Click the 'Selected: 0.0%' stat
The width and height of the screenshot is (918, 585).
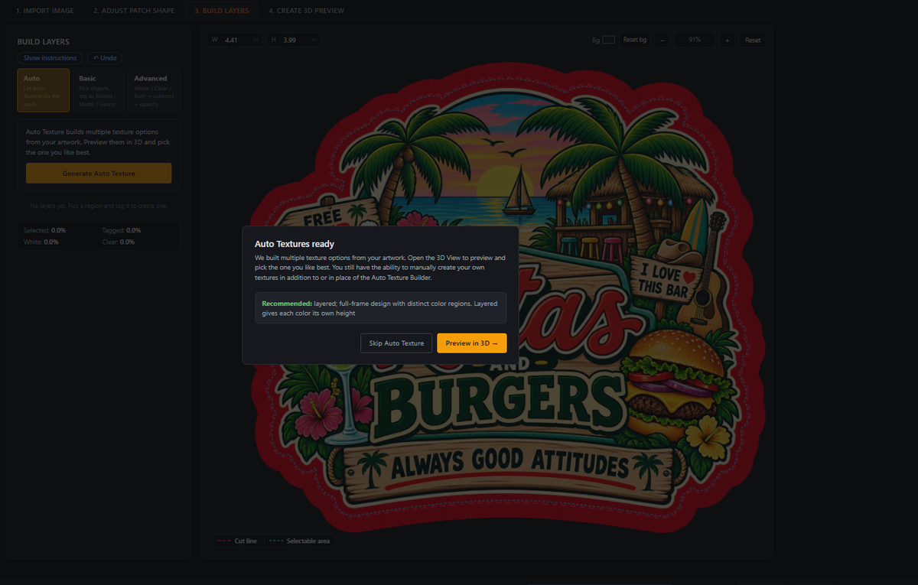point(45,230)
